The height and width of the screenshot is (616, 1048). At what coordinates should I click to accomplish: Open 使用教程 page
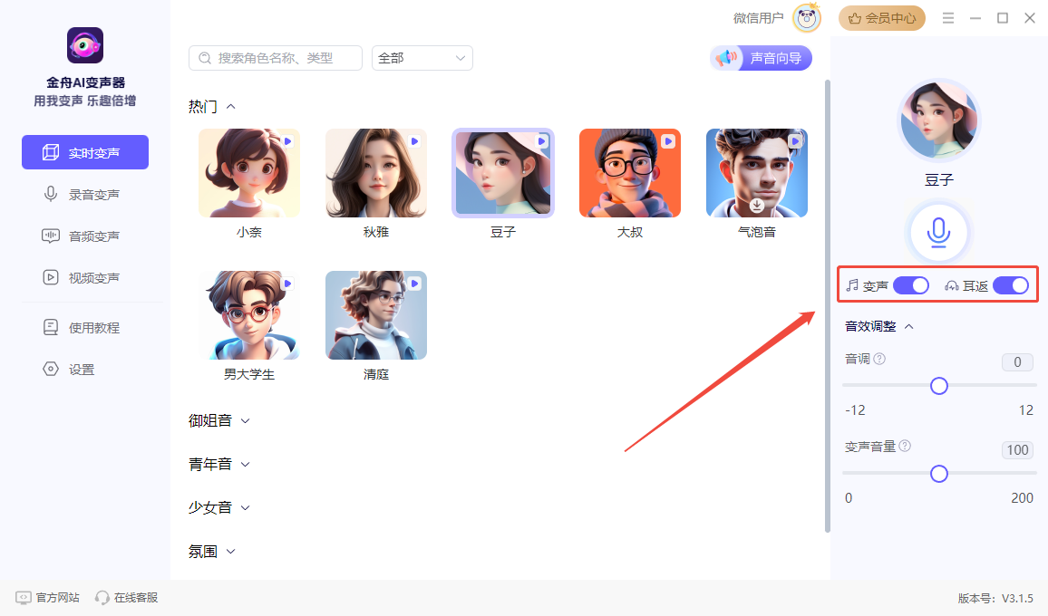pos(85,327)
